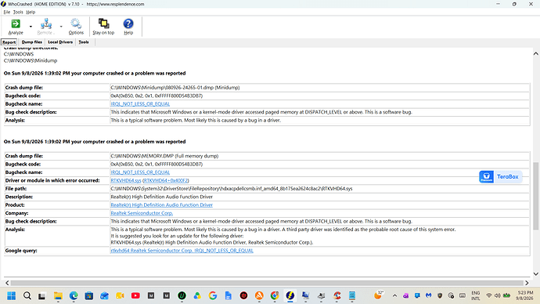Click the vertical scrollbar up arrow
540x304 pixels.
tap(536, 53)
